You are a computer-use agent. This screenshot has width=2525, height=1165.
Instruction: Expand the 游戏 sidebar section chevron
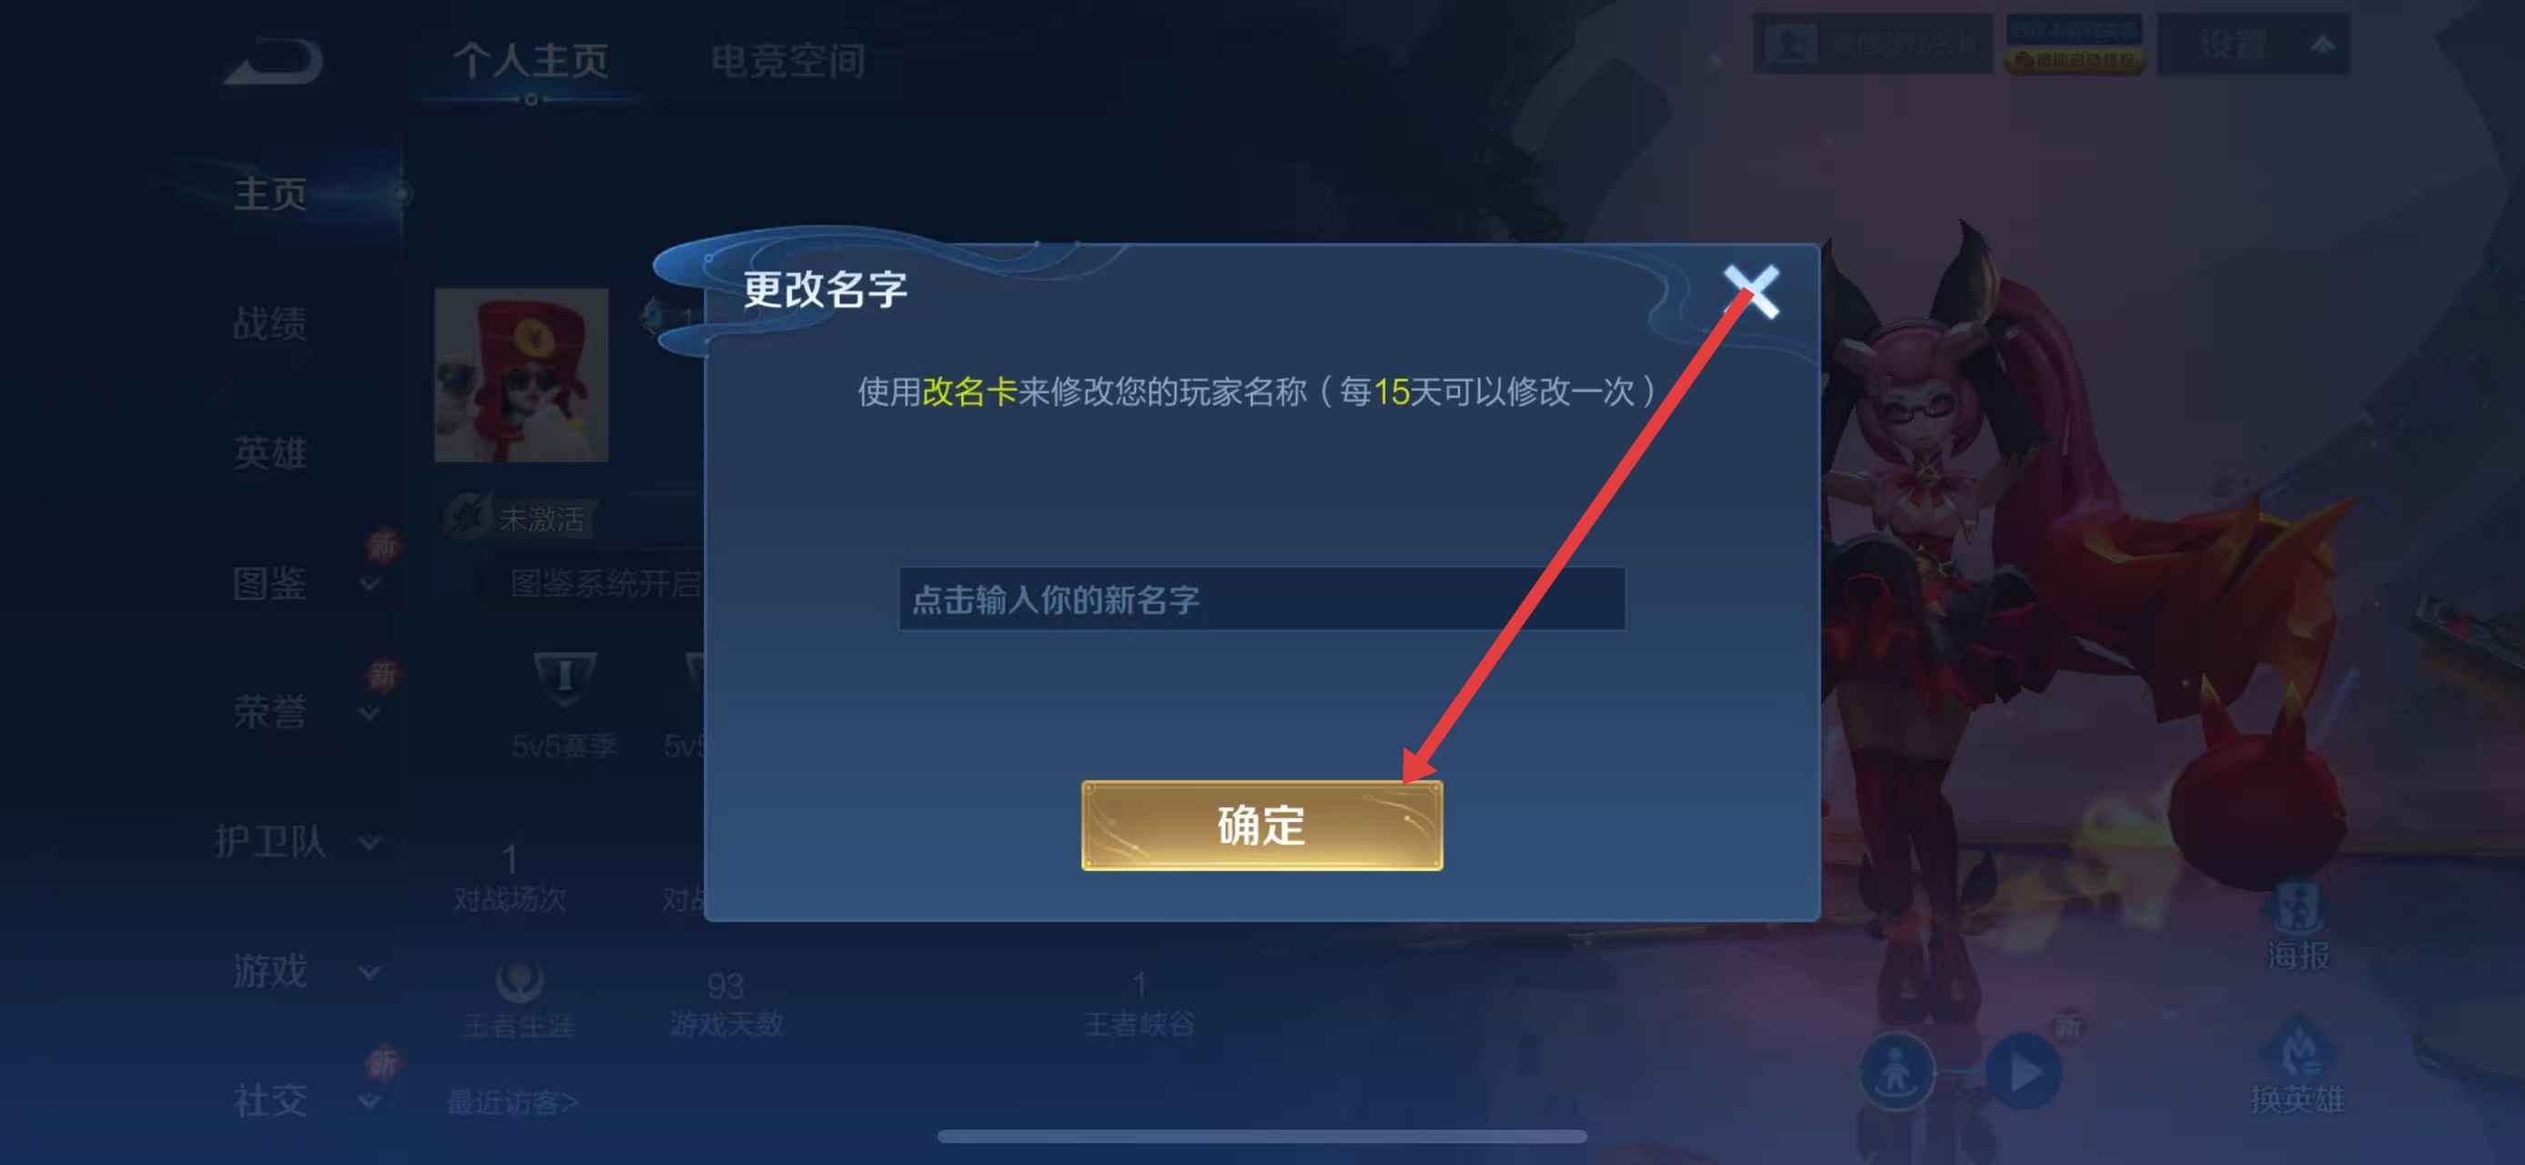pos(370,973)
